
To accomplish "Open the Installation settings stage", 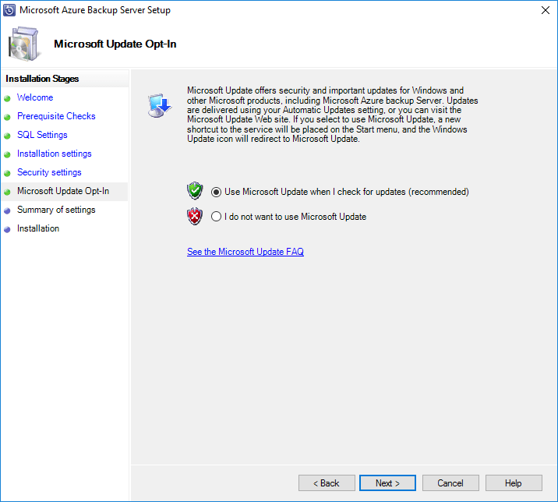I will point(55,154).
